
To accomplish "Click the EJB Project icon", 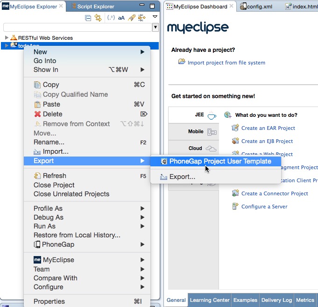I will coord(235,141).
